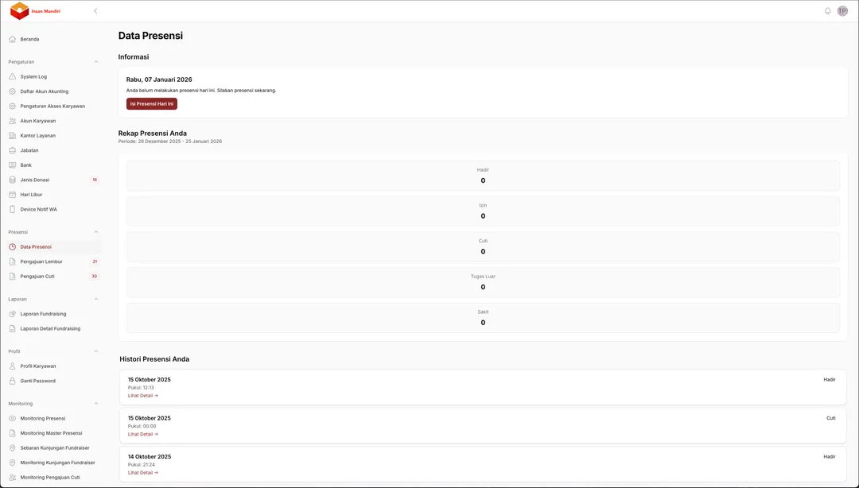Open the notification bell

coord(826,11)
